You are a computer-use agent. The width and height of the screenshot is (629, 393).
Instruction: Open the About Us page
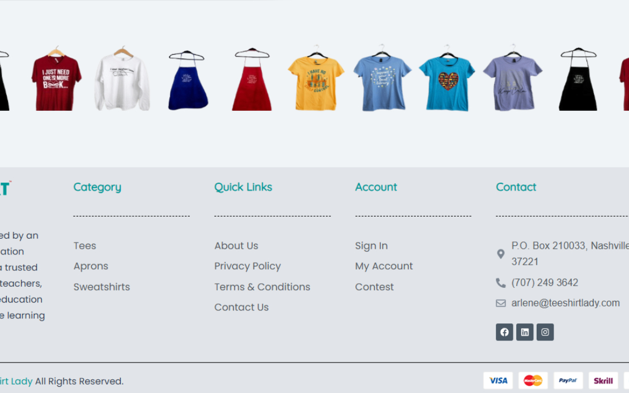[x=236, y=245]
